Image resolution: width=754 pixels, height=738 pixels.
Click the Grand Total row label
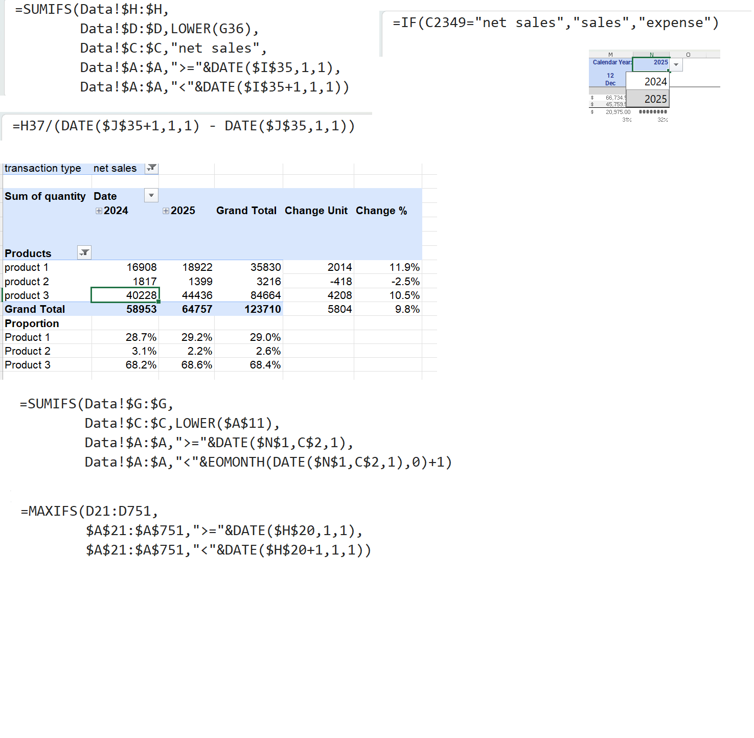pyautogui.click(x=34, y=309)
